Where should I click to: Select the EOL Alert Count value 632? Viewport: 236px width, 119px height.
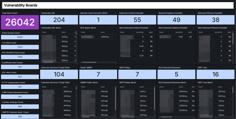click(20, 77)
